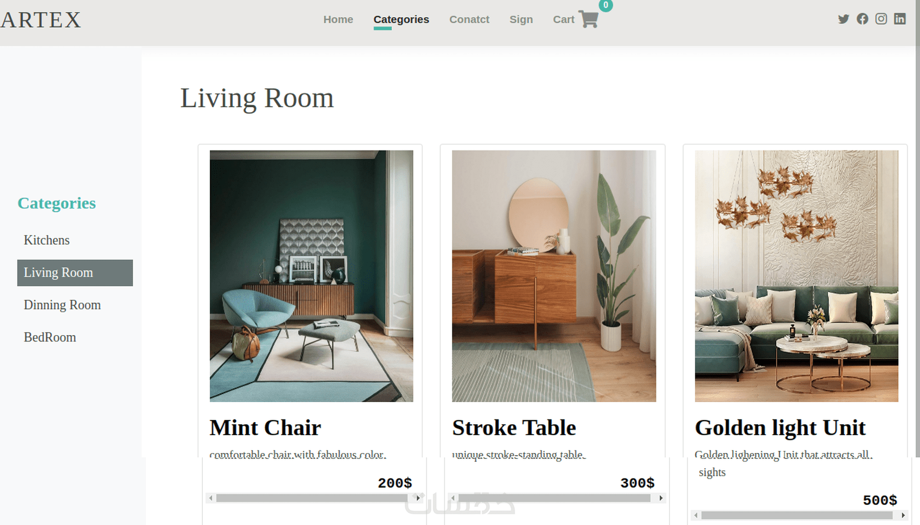Select Dinning Room category
Screen dimensions: 920x525
point(62,305)
